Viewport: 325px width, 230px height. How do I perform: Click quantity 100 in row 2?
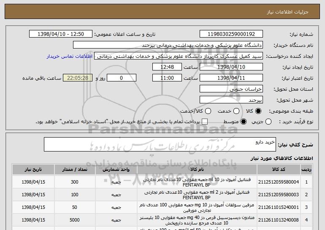(x=75, y=195)
